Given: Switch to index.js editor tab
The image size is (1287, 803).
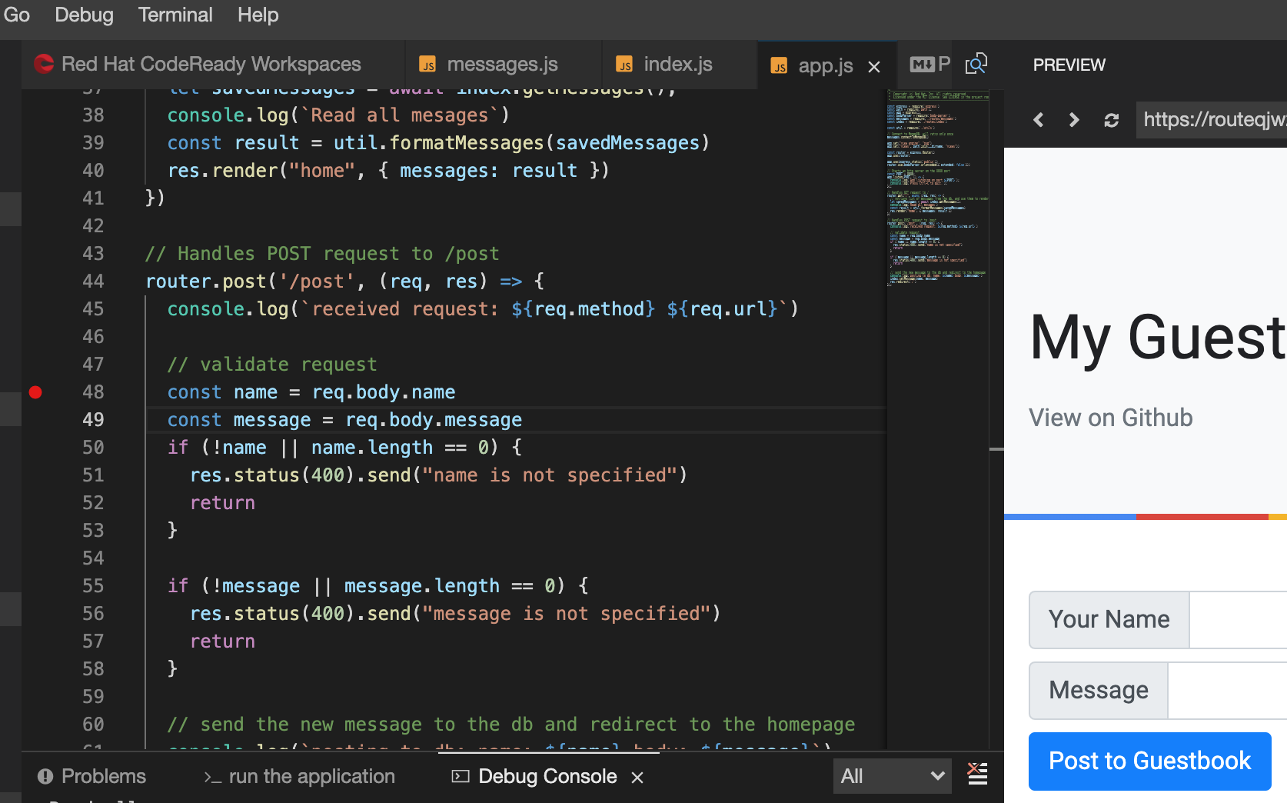Looking at the screenshot, I should (x=678, y=64).
